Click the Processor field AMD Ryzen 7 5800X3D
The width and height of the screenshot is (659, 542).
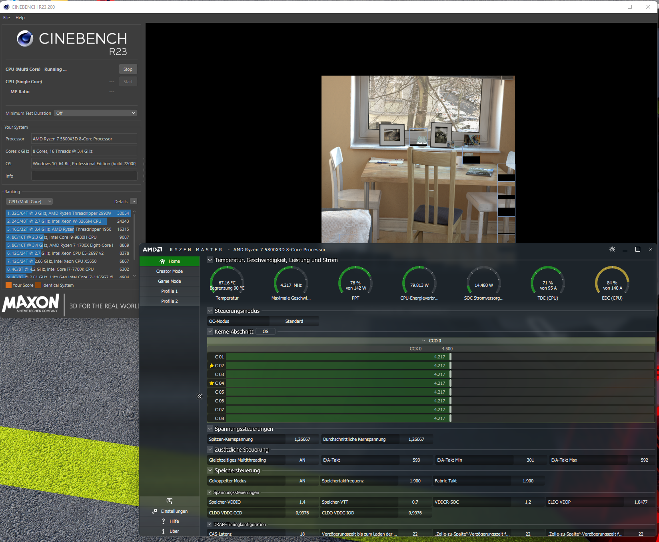(x=84, y=139)
